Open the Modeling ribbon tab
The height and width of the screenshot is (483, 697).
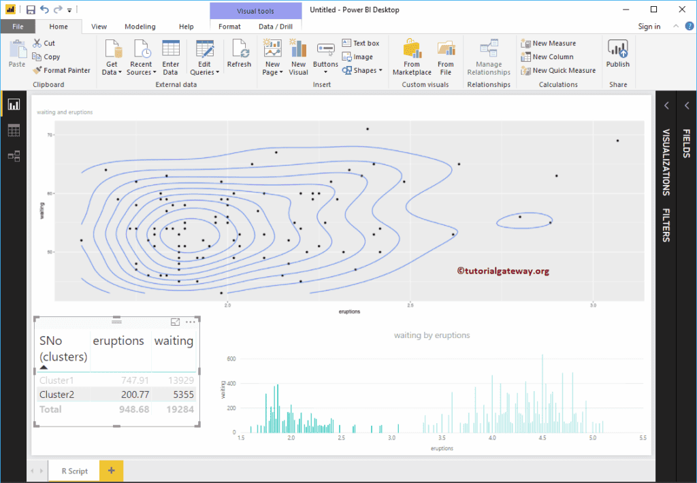point(140,27)
